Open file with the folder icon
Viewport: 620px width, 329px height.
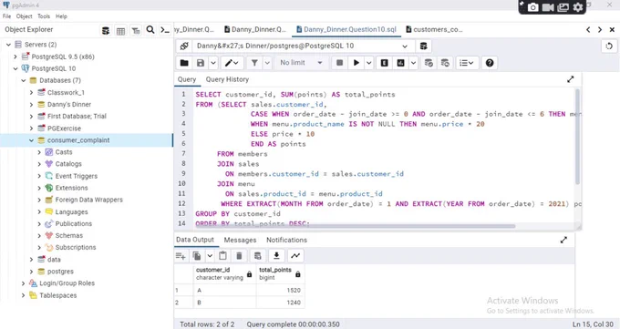(184, 63)
